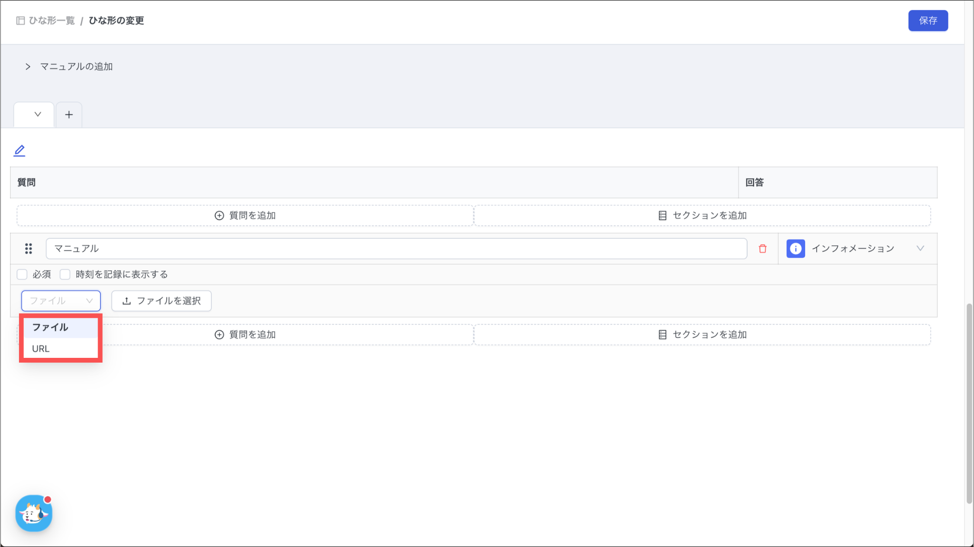Choose ファイル in the dropdown list
Viewport: 974px width, 547px height.
pos(50,327)
